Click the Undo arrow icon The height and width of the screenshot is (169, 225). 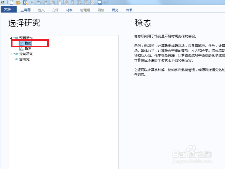coord(39,2)
